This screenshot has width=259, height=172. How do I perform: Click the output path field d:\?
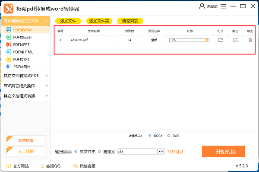(137, 152)
